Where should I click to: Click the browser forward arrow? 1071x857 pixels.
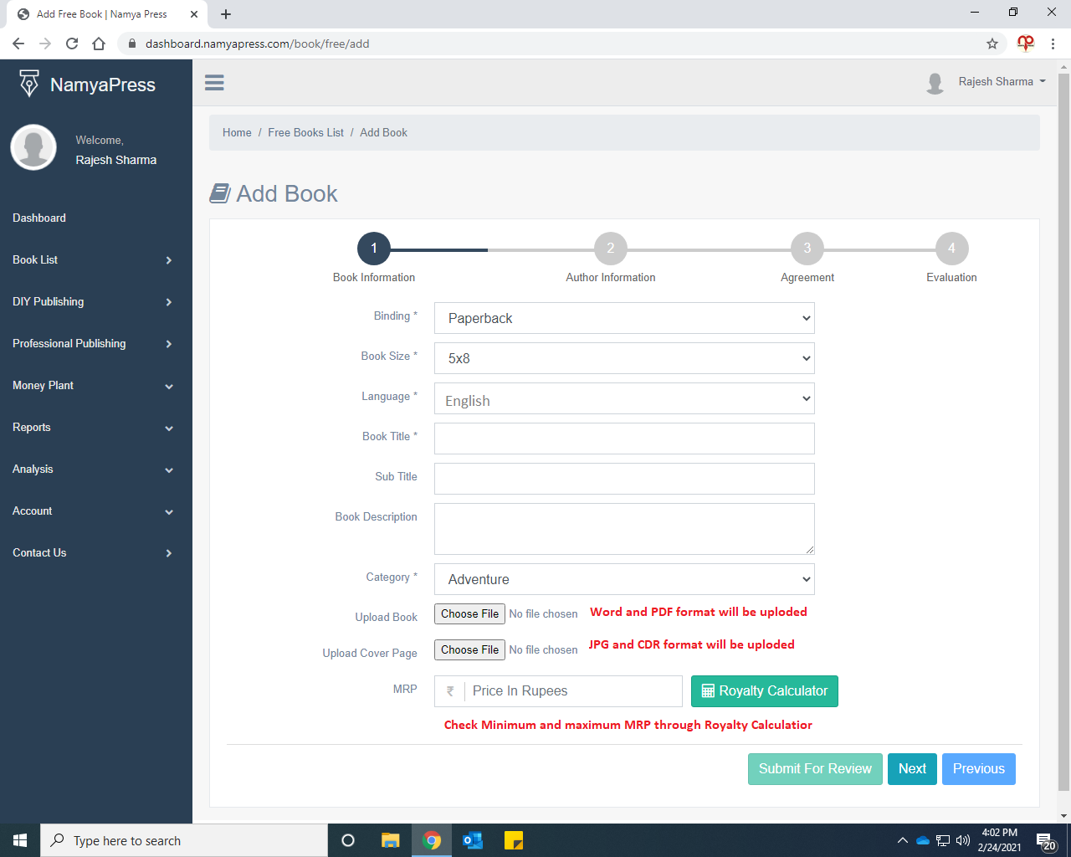point(45,44)
